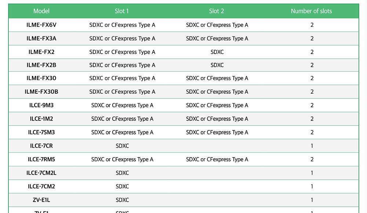Select the ILME-FX6V model name
Screen dimensions: 367x213
pos(41,25)
